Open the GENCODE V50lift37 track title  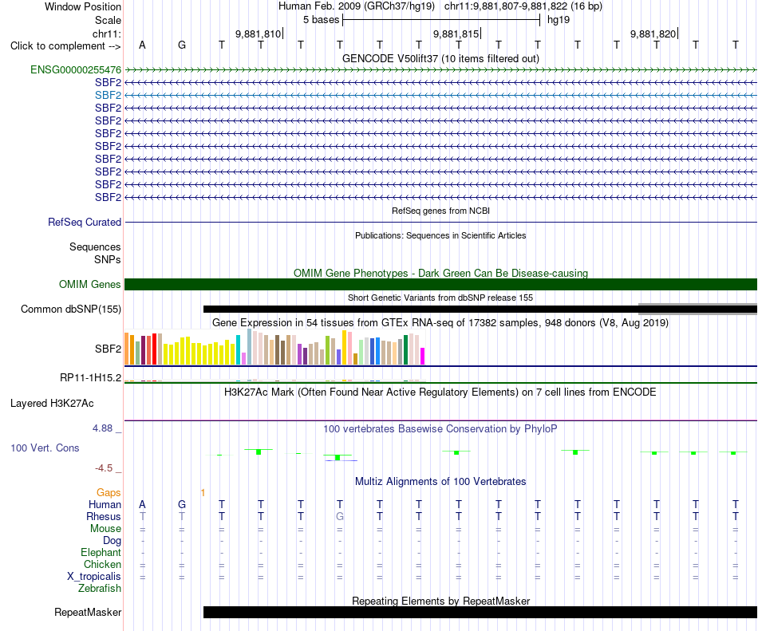tap(440, 58)
